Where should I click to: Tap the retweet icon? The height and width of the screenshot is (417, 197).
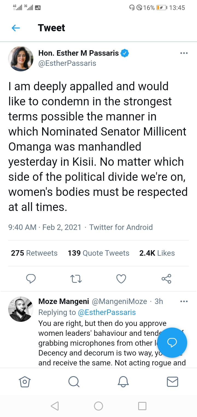click(76, 279)
